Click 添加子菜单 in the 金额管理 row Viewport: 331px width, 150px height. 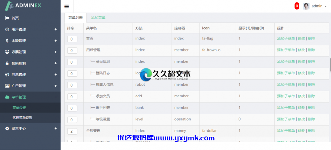[x=286, y=131]
